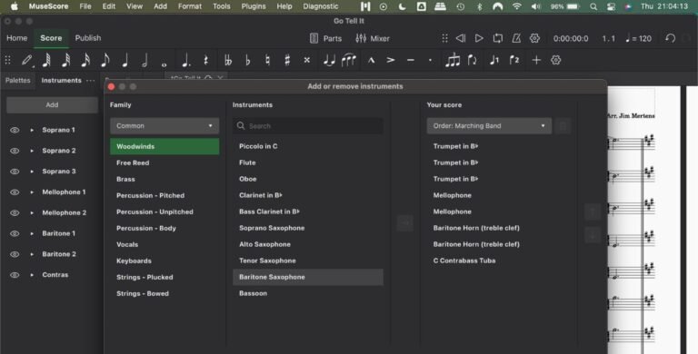Viewport: 698px width, 354px height.
Task: Toggle the metronome
Action: [x=516, y=38]
